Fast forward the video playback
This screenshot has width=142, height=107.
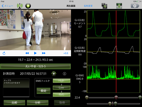point(44,53)
